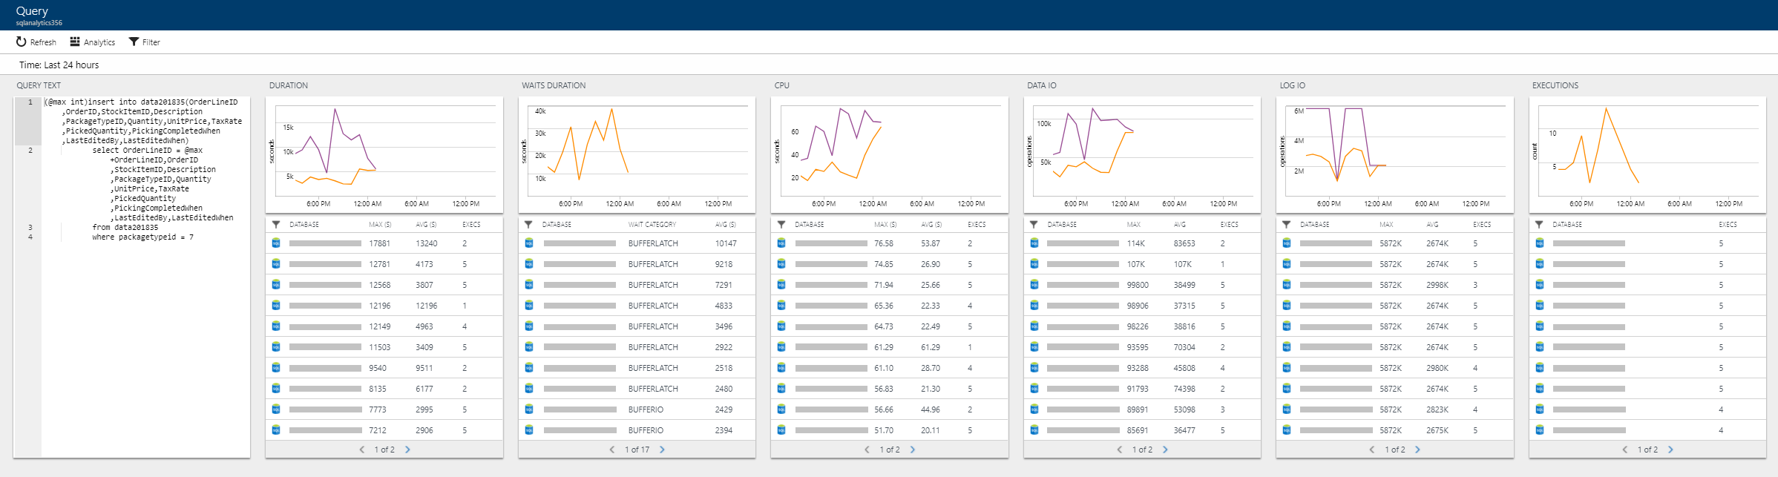Viewport: 1778px width, 477px height.
Task: Click filter funnel in Data IO table
Action: 1034,224
